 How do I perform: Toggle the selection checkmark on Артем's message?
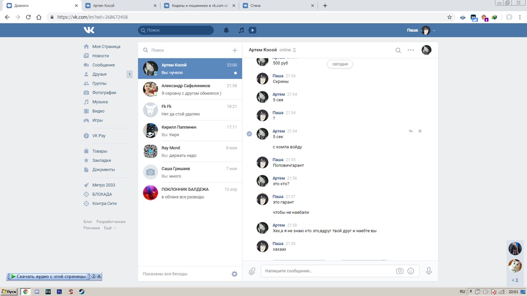click(x=249, y=134)
